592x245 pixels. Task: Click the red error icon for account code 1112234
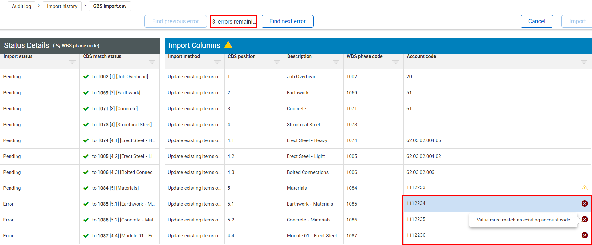(584, 203)
